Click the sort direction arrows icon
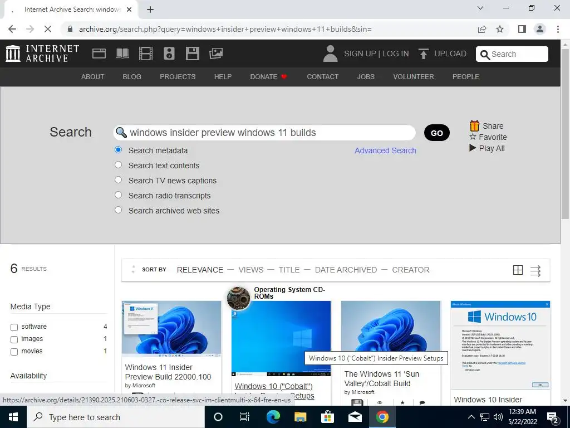 click(x=133, y=269)
